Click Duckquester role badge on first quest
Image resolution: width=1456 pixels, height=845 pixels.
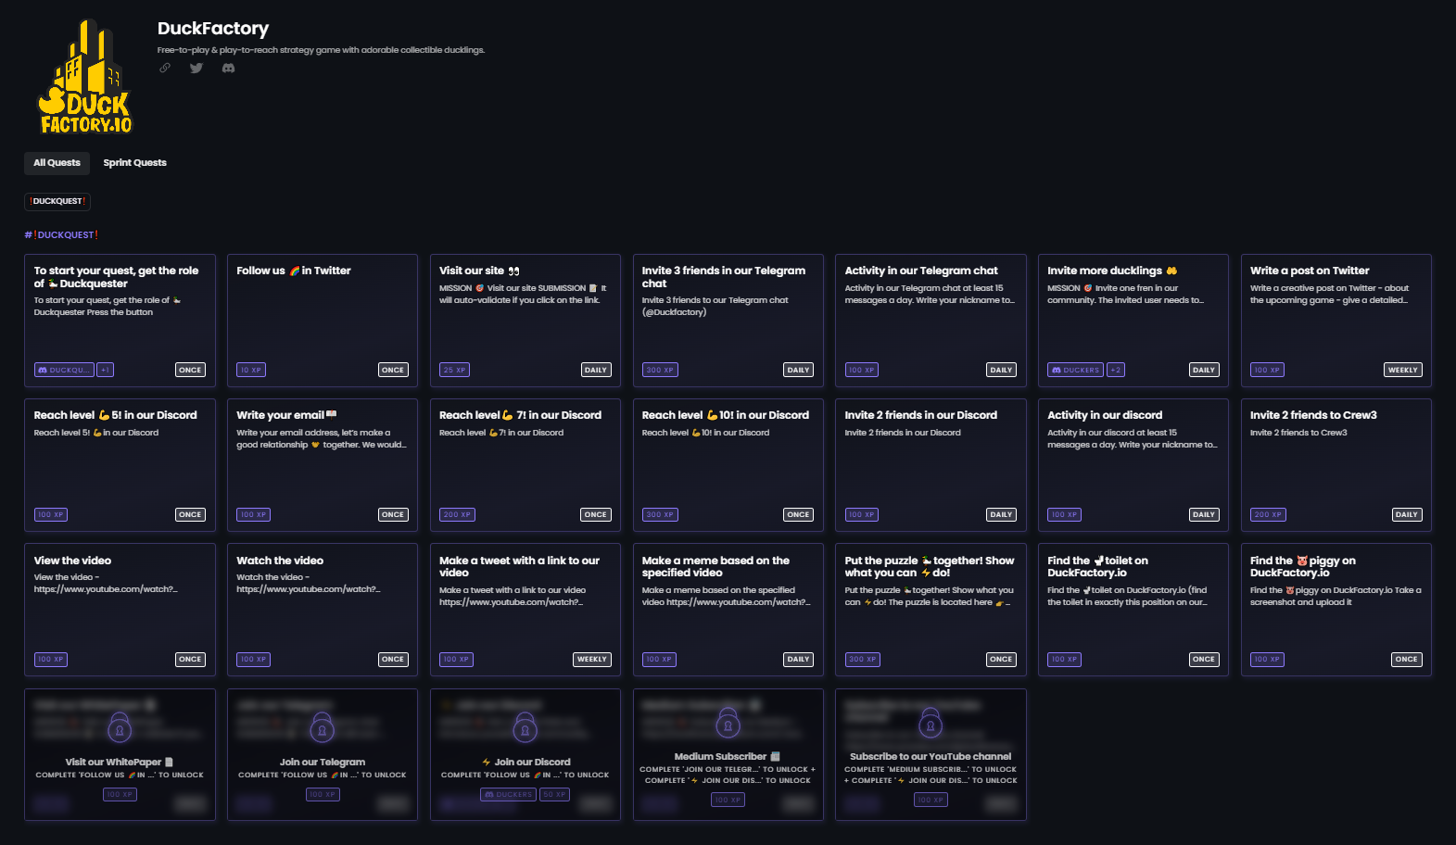pos(64,370)
